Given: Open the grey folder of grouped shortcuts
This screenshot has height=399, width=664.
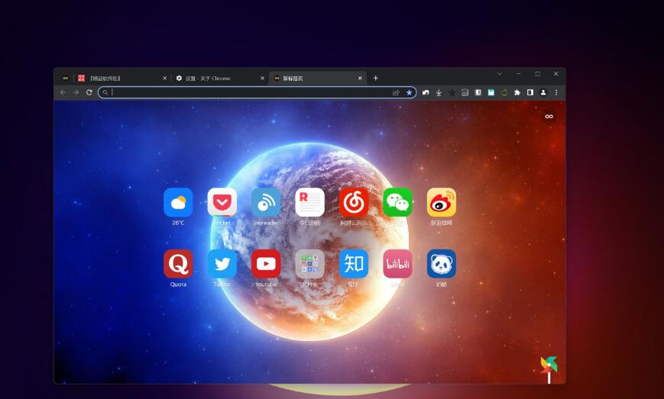Looking at the screenshot, I should [310, 264].
